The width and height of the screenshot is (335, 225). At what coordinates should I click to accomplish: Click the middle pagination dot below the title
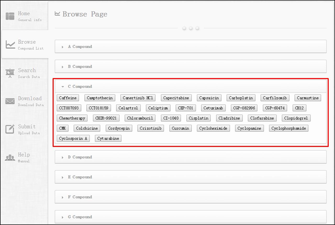pyautogui.click(x=191, y=28)
